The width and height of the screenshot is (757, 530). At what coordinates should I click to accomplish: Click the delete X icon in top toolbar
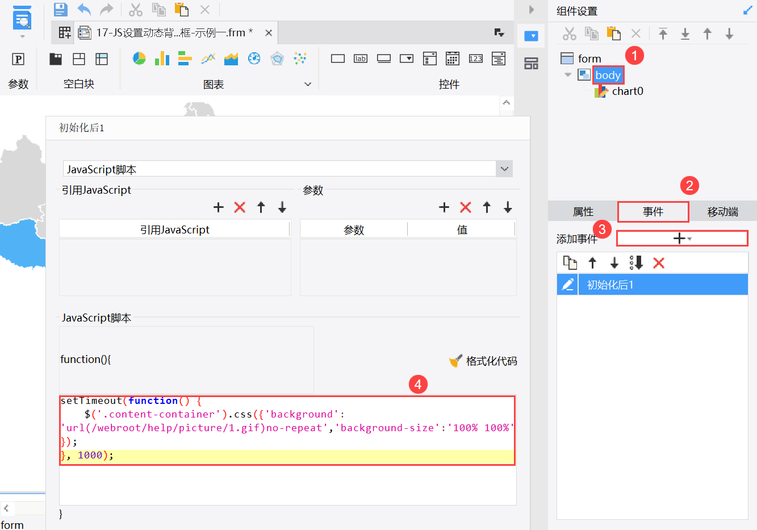(205, 10)
